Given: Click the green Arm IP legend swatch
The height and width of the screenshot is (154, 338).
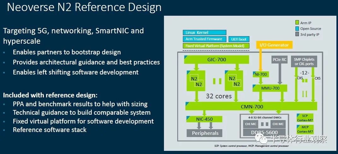Looking at the screenshot, I should point(297,23).
